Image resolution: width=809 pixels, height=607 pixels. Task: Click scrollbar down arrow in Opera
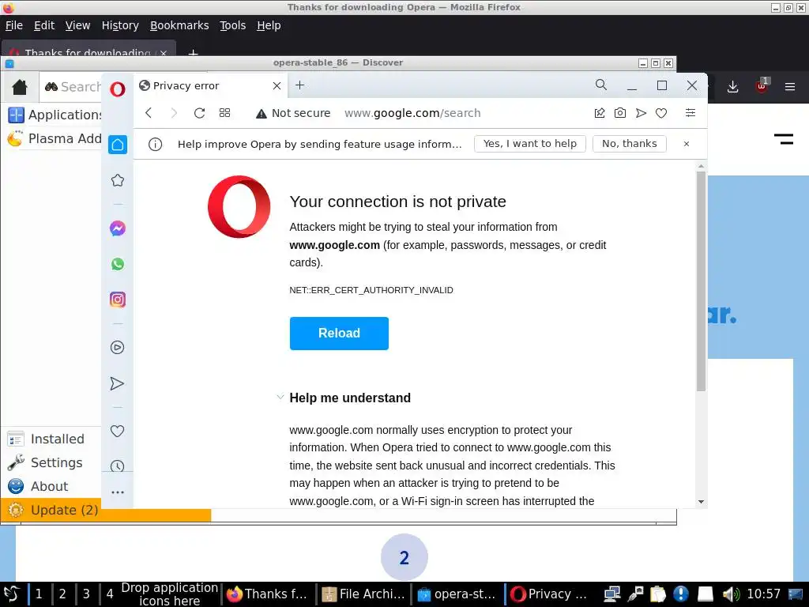click(x=701, y=502)
